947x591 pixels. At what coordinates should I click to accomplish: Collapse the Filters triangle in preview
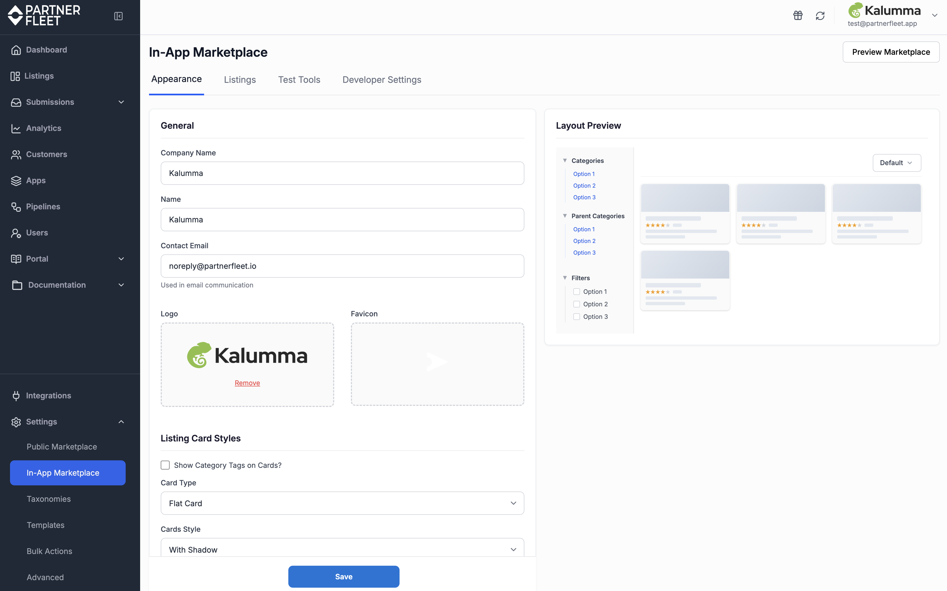565,278
